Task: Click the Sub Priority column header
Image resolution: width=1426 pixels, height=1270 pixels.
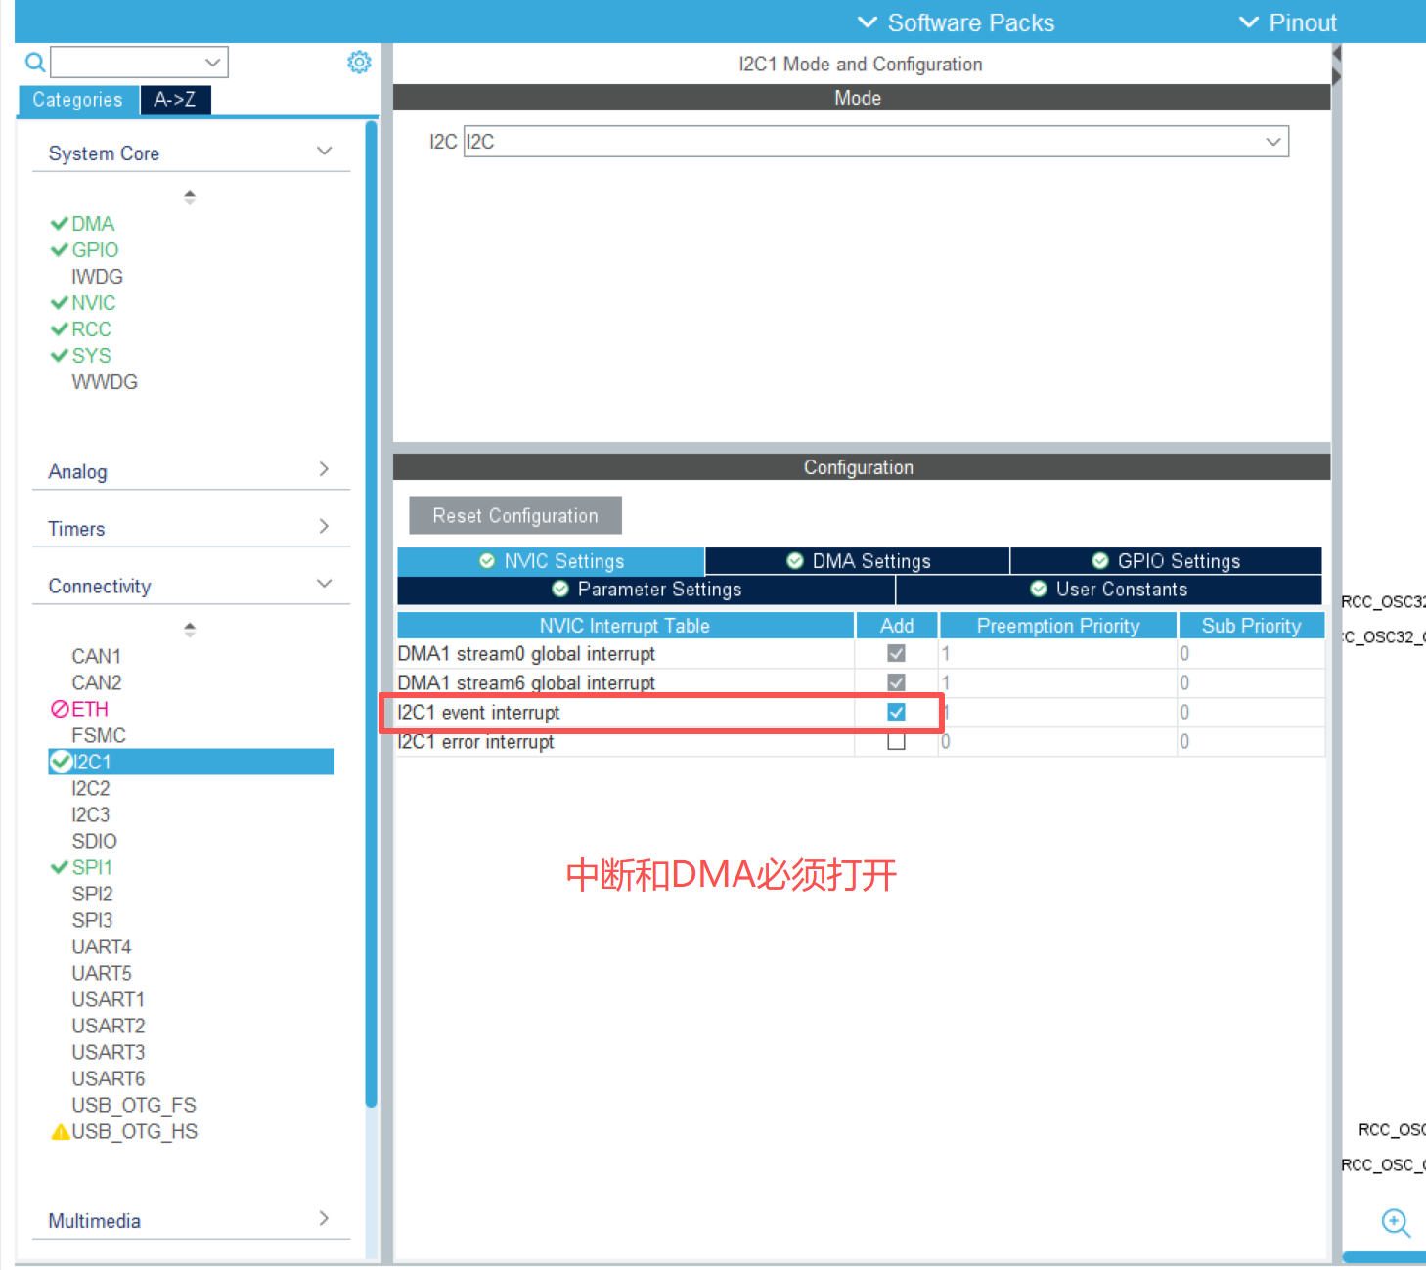Action: [x=1251, y=626]
